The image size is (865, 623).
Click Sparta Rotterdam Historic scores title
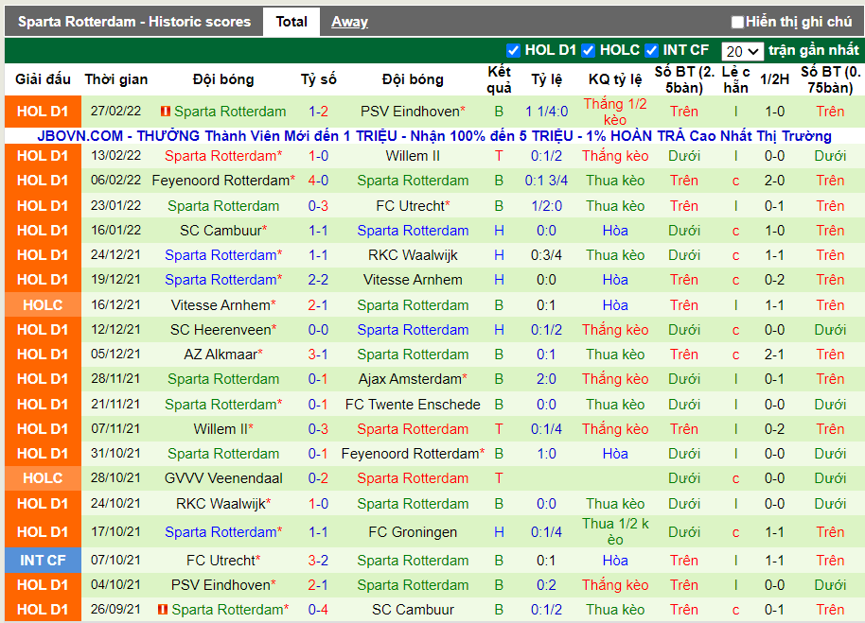coord(134,22)
